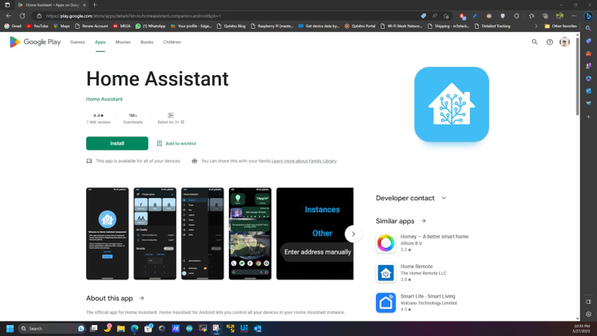Go to the Children tab
597x336 pixels.
(x=172, y=42)
